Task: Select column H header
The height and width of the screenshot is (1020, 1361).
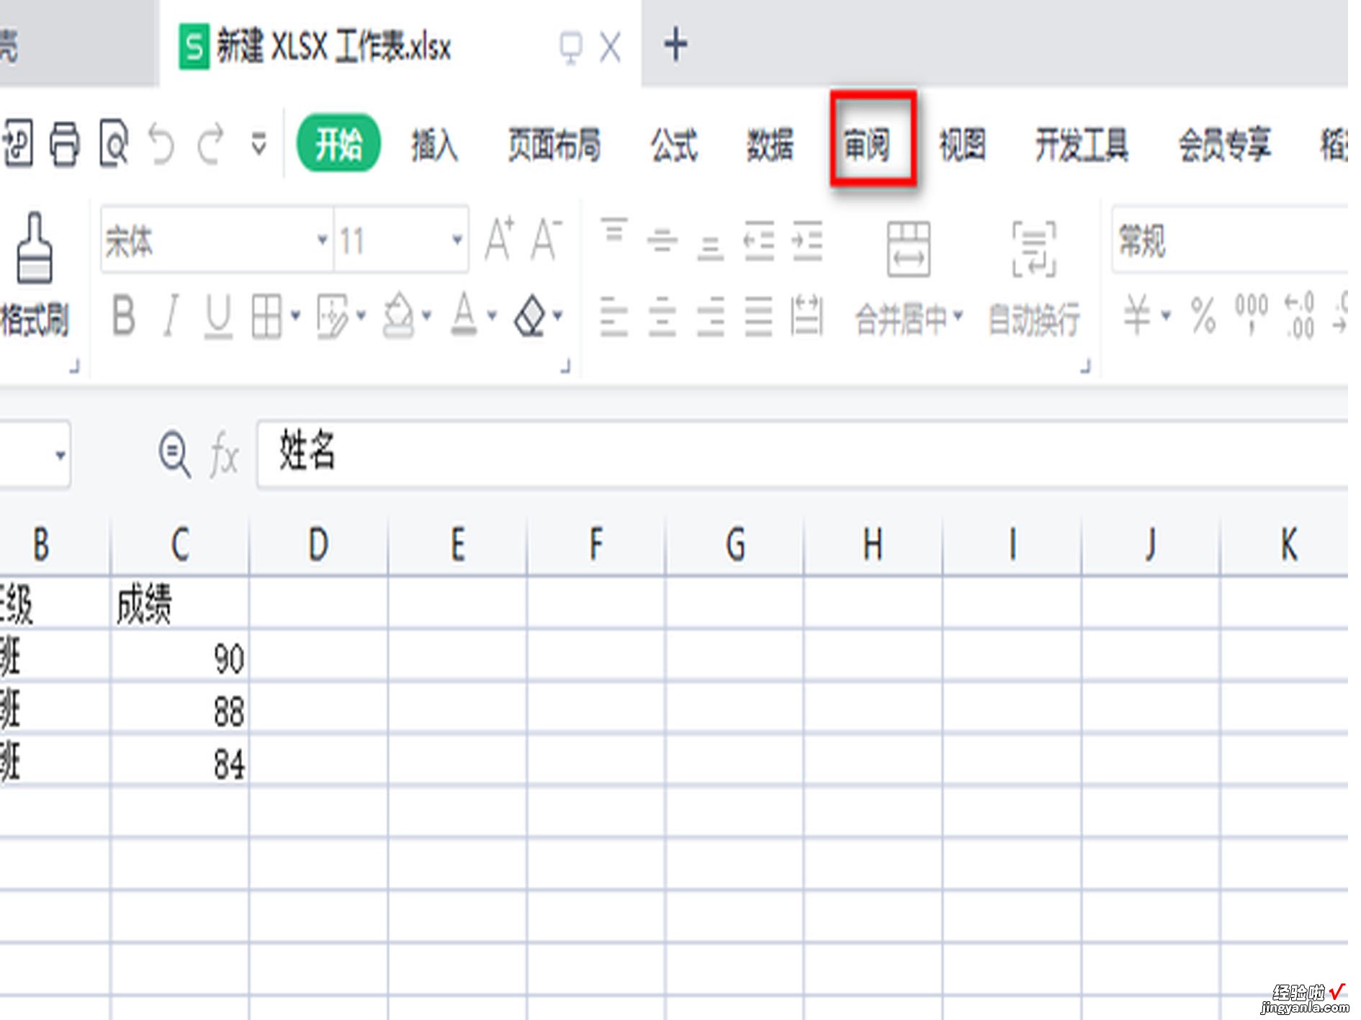Action: [x=873, y=544]
